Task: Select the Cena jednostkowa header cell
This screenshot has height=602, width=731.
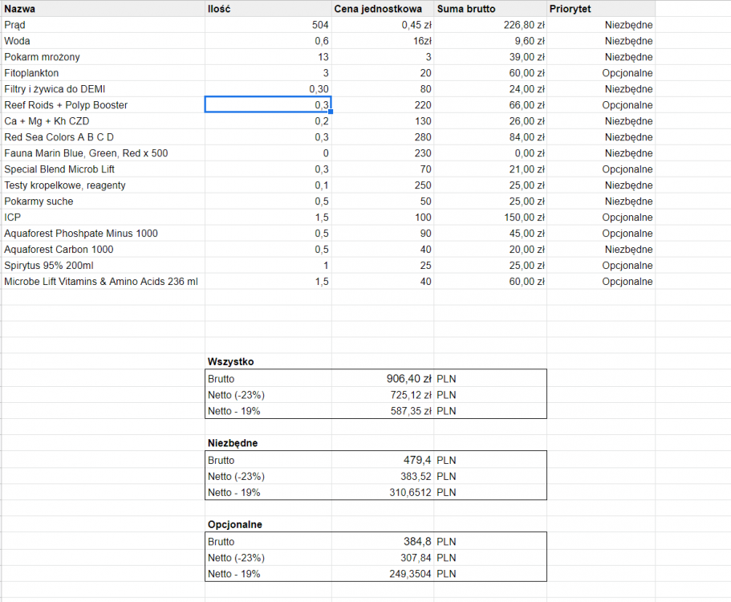Action: (383, 9)
